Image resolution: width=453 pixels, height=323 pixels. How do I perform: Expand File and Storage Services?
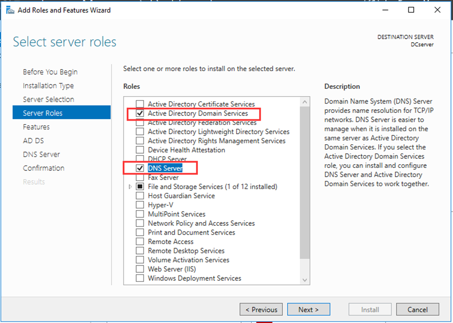pos(130,187)
